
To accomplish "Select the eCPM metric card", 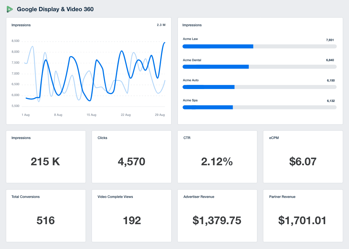I will 303,157.
